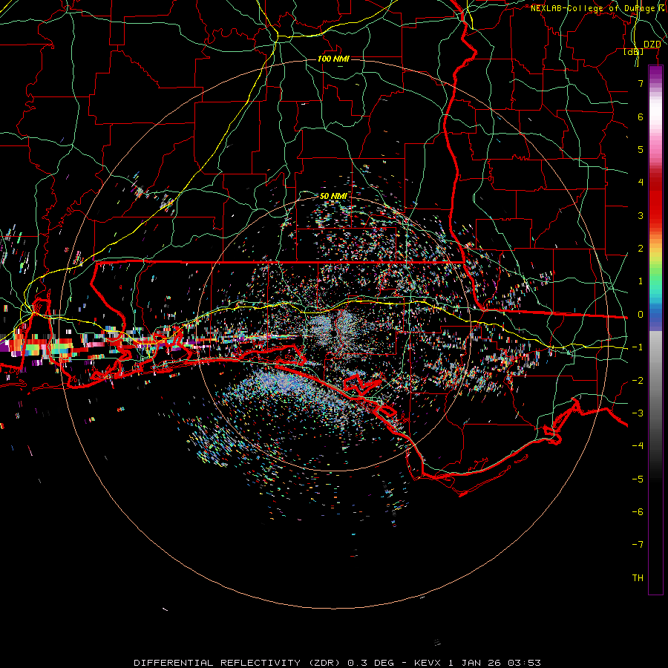668x668 pixels.
Task: Click the 100 NMI range ring label
Action: pos(333,59)
